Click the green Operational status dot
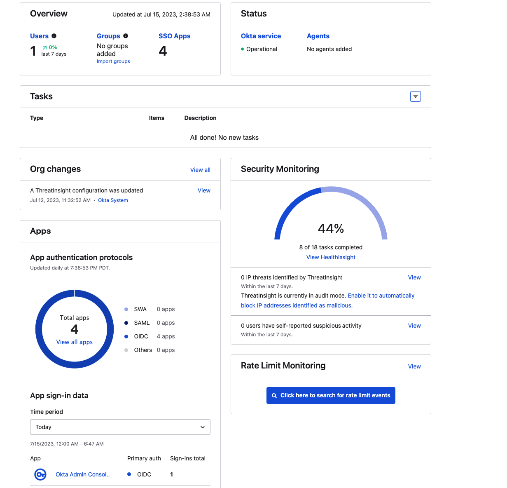The image size is (507, 488). point(243,49)
